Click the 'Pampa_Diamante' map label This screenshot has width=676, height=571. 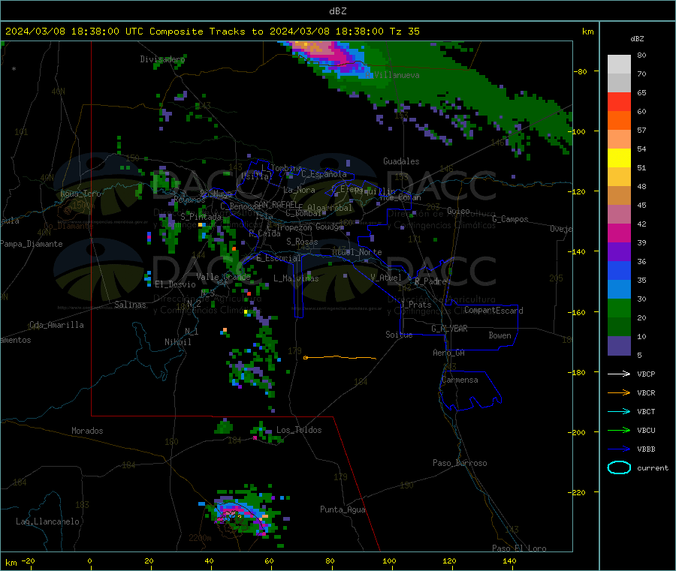point(32,244)
